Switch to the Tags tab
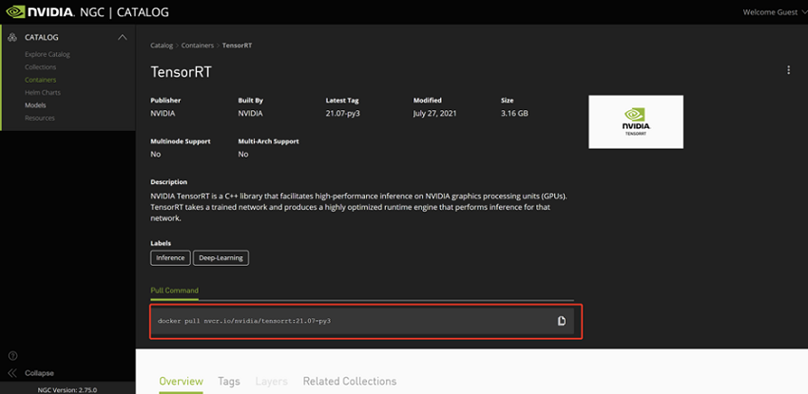 pos(229,382)
